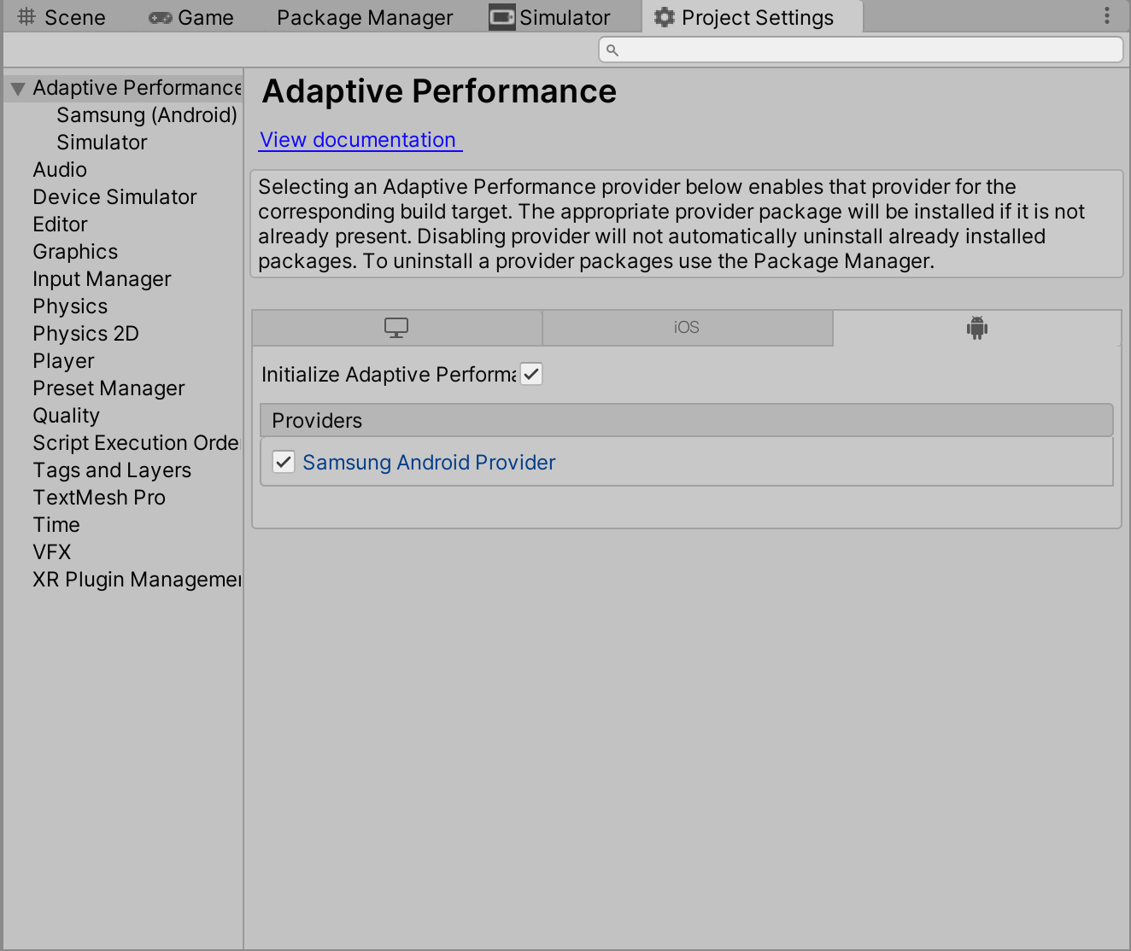The image size is (1131, 951).
Task: Select the Package Manager tab
Action: click(x=364, y=17)
